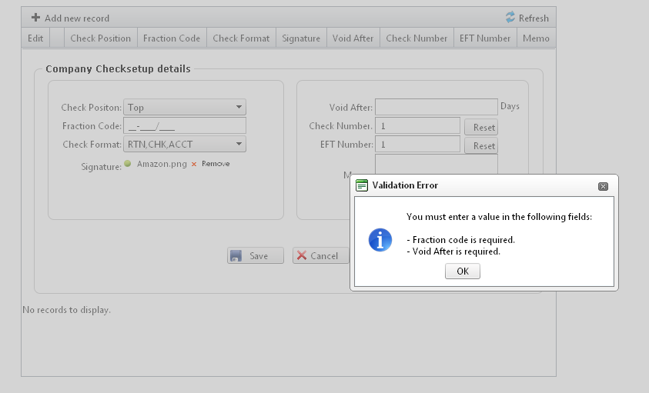
Task: Sort by Check Position column header
Action: [100, 38]
